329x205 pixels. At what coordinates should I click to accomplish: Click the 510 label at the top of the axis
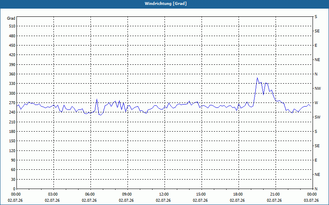(12, 26)
